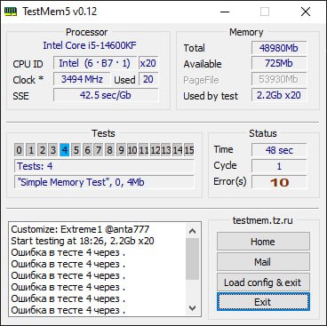Select test indicator box 0
This screenshot has width=327, height=326.
(19, 150)
